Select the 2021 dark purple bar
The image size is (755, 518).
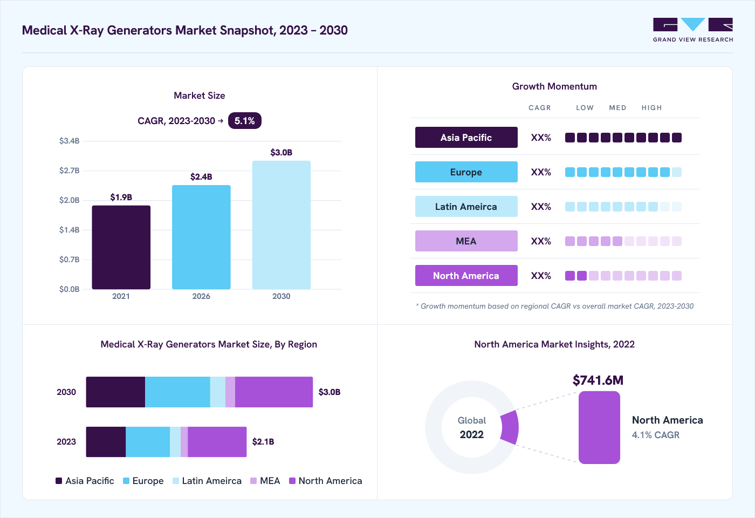coord(121,247)
